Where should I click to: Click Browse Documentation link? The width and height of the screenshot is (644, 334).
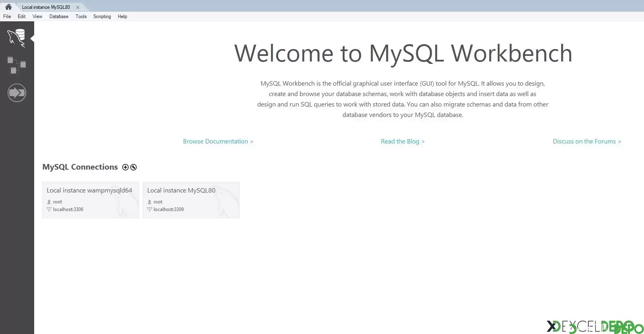pyautogui.click(x=218, y=141)
